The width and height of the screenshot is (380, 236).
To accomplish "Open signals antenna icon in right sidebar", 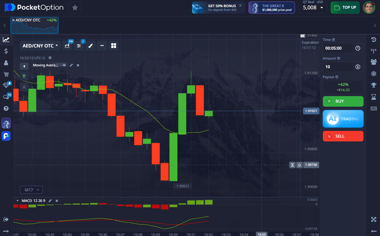I will 373,51.
